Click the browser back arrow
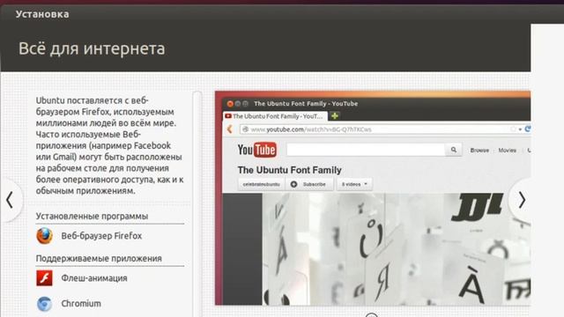Viewport: 564px width, 317px height. [229, 129]
